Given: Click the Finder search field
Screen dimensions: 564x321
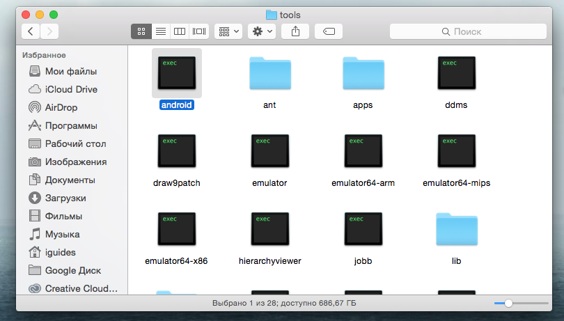Looking at the screenshot, I should (467, 31).
